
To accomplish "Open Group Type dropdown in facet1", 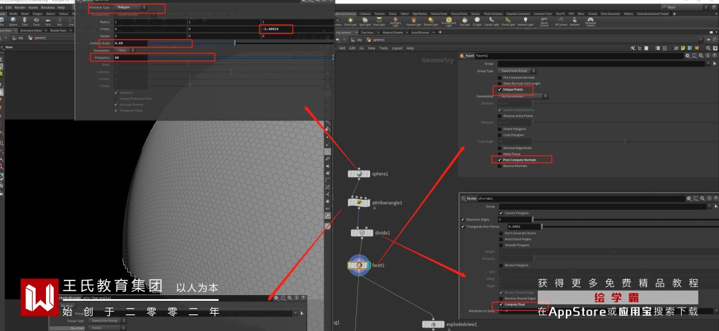I will click(517, 71).
